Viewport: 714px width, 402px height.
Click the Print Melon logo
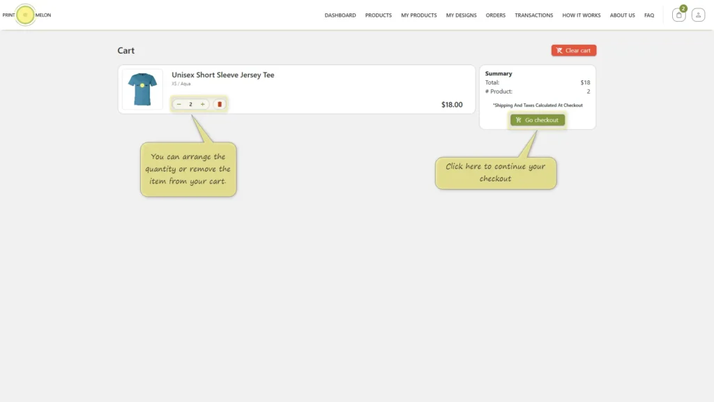pos(26,15)
